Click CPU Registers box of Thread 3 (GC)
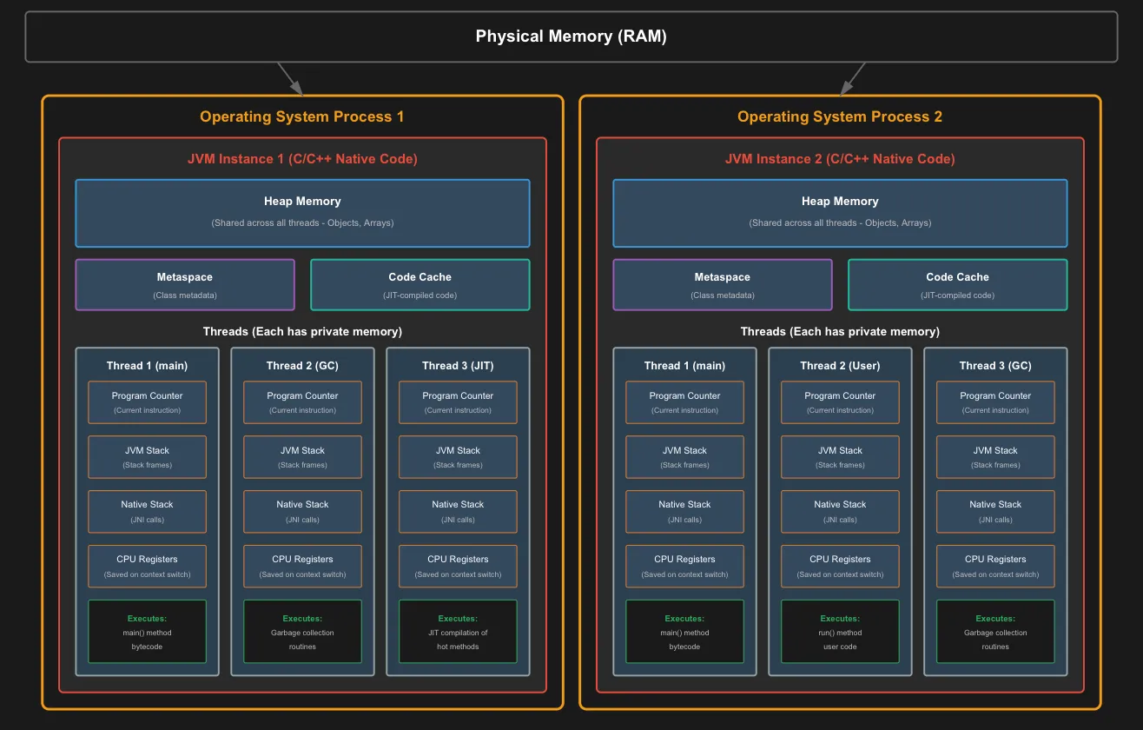The height and width of the screenshot is (730, 1143). point(995,566)
